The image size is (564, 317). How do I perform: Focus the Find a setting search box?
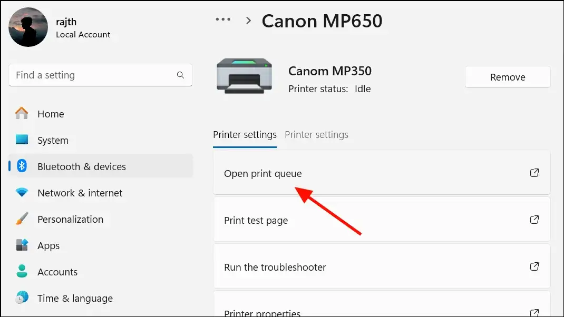pos(100,75)
